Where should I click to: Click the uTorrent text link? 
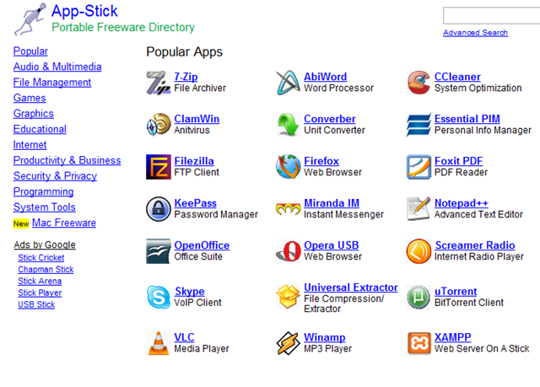click(456, 292)
